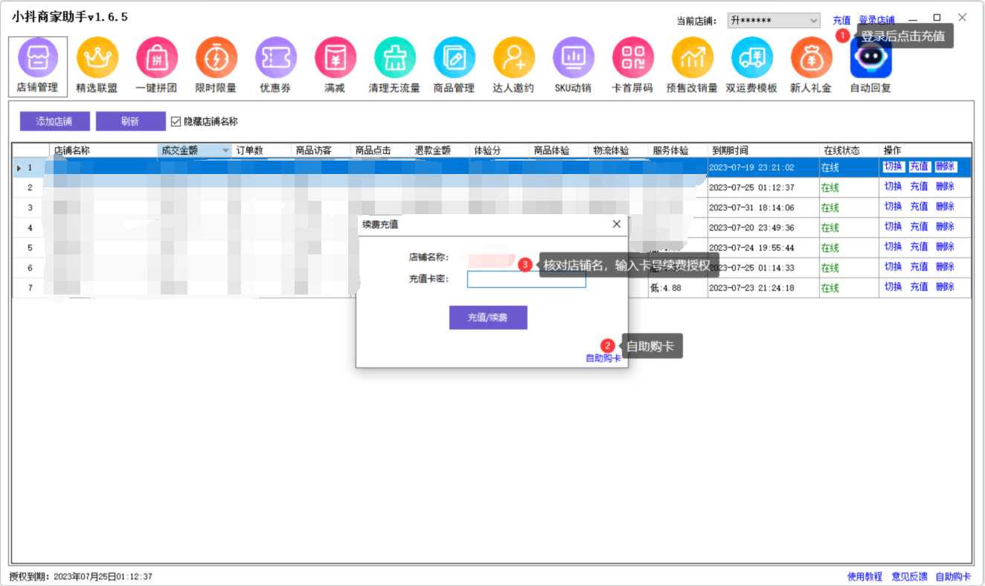Toggle the 隐藏店铺名称 checkbox
The image size is (985, 586).
coord(176,121)
